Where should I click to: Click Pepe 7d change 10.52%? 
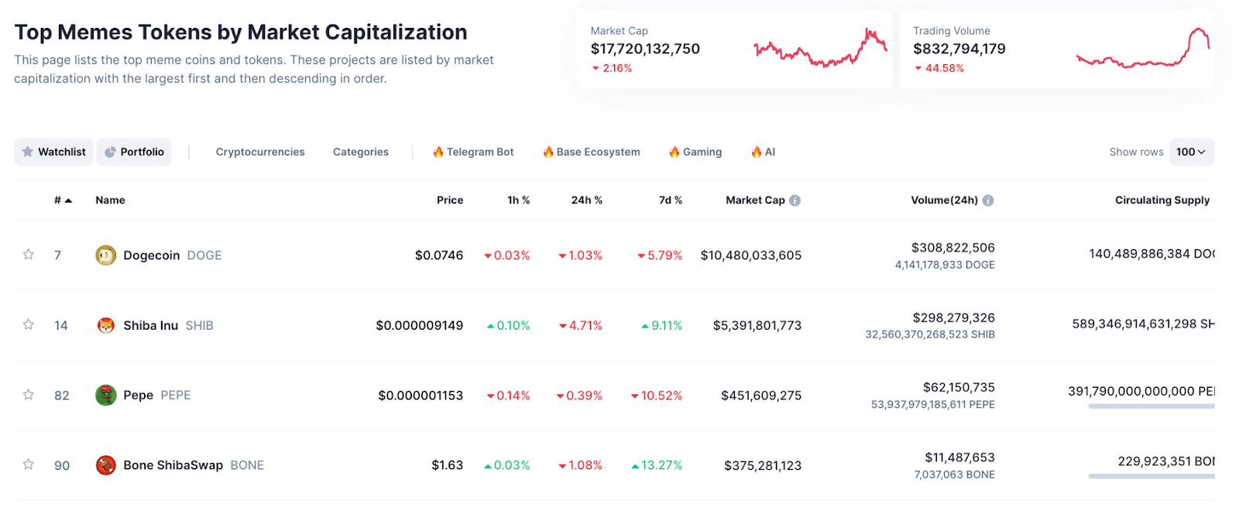[x=657, y=396]
